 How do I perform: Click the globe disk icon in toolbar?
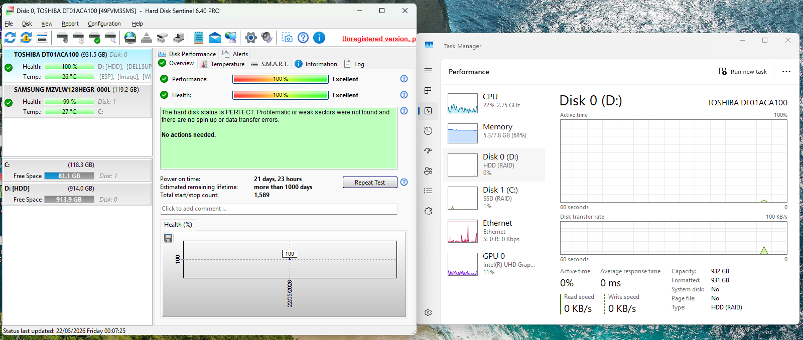(130, 38)
